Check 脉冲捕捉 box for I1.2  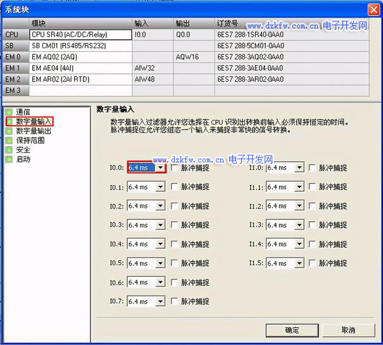(312, 206)
